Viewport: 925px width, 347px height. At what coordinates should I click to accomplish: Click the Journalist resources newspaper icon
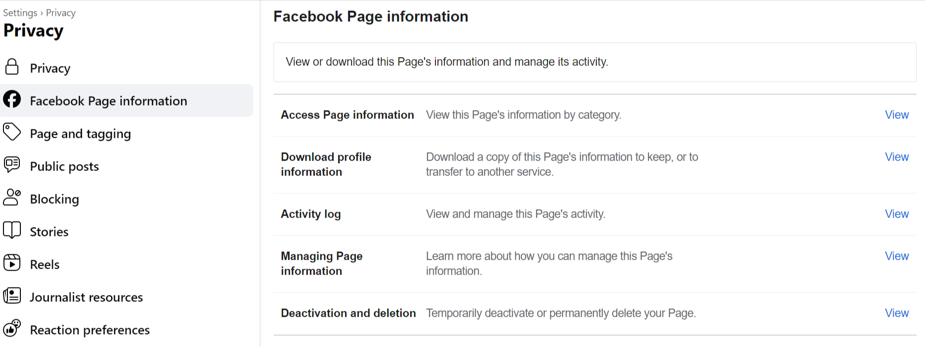[12, 295]
